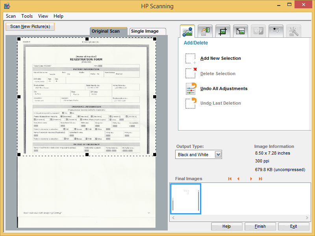Select the Rotate image tool icon
315x236 pixels.
pos(205,31)
